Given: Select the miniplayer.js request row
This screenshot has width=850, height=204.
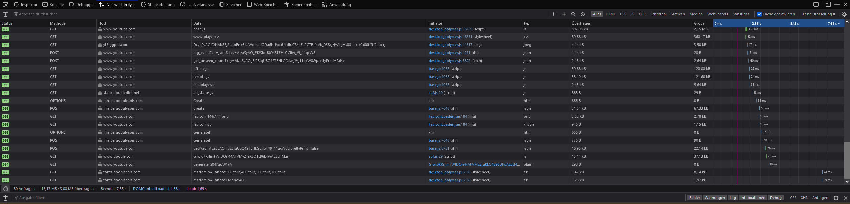Looking at the screenshot, I should coord(422,85).
